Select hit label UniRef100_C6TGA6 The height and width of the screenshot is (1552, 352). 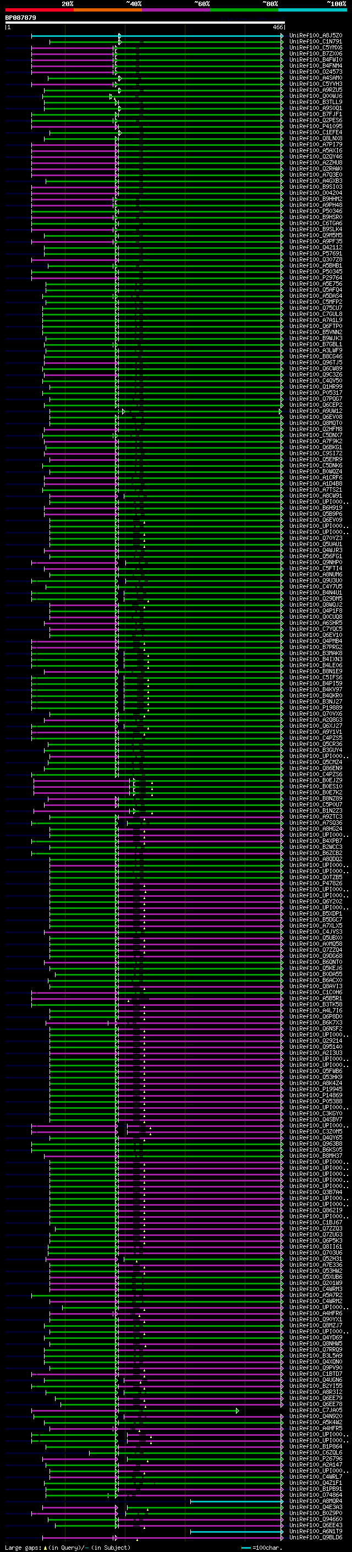[x=316, y=223]
